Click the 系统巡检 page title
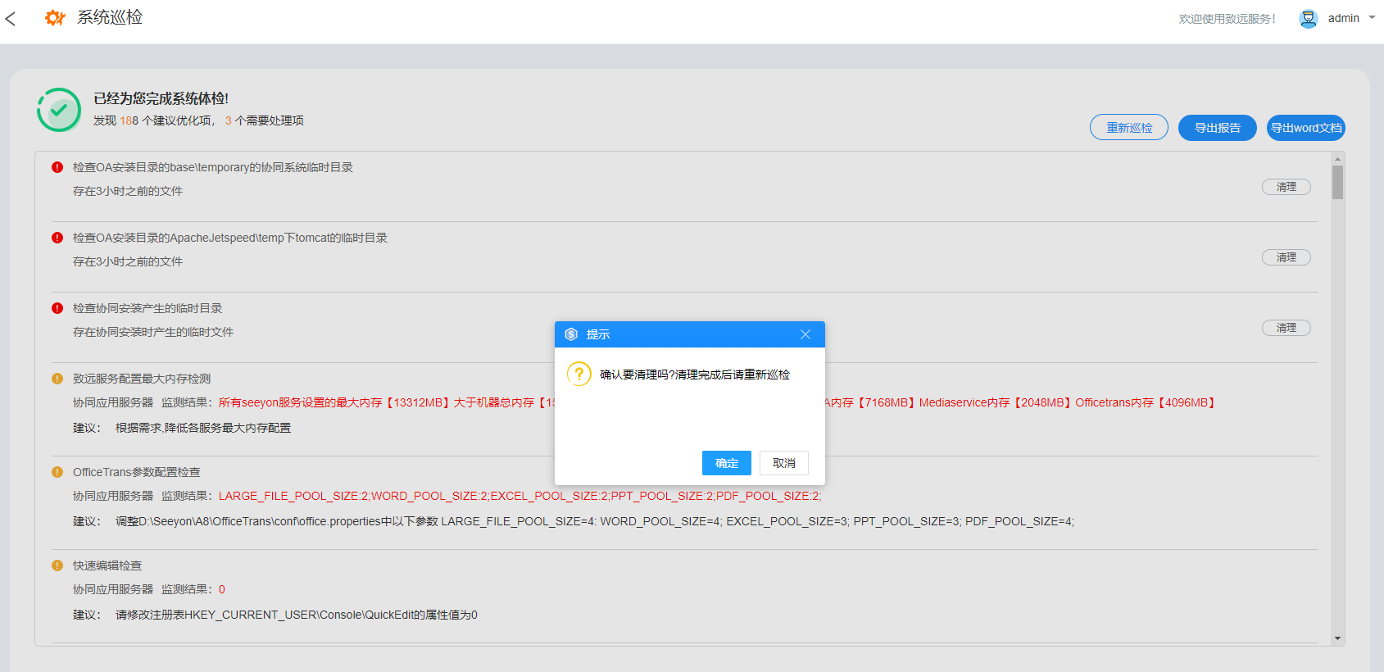The image size is (1384, 672). click(x=110, y=17)
